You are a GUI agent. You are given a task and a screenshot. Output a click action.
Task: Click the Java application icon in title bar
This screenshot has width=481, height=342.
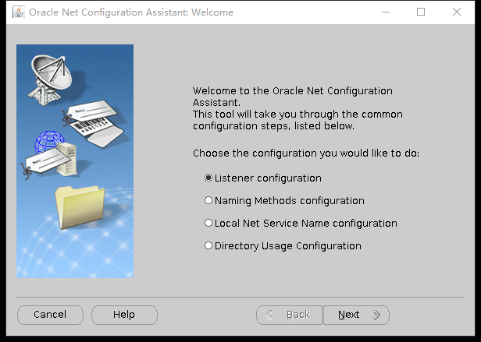pos(19,12)
